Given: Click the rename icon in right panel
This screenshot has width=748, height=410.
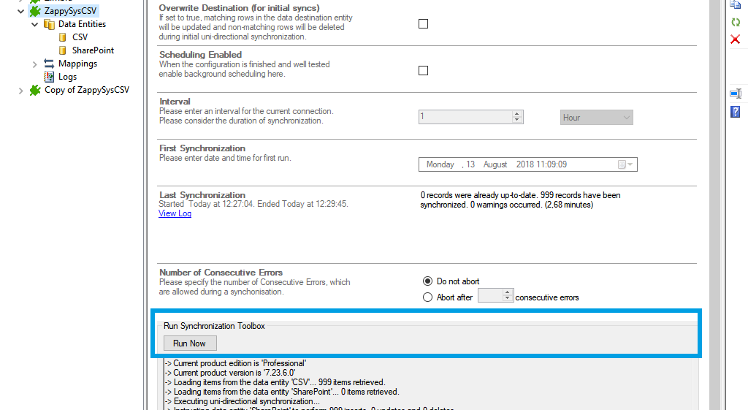Looking at the screenshot, I should pos(736,94).
